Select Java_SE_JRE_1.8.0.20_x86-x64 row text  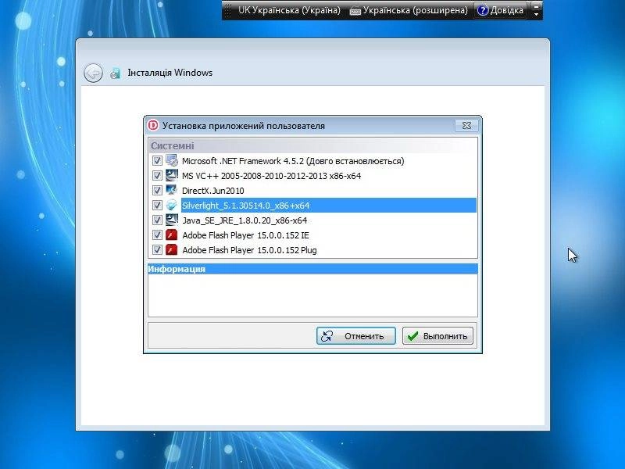coord(245,220)
